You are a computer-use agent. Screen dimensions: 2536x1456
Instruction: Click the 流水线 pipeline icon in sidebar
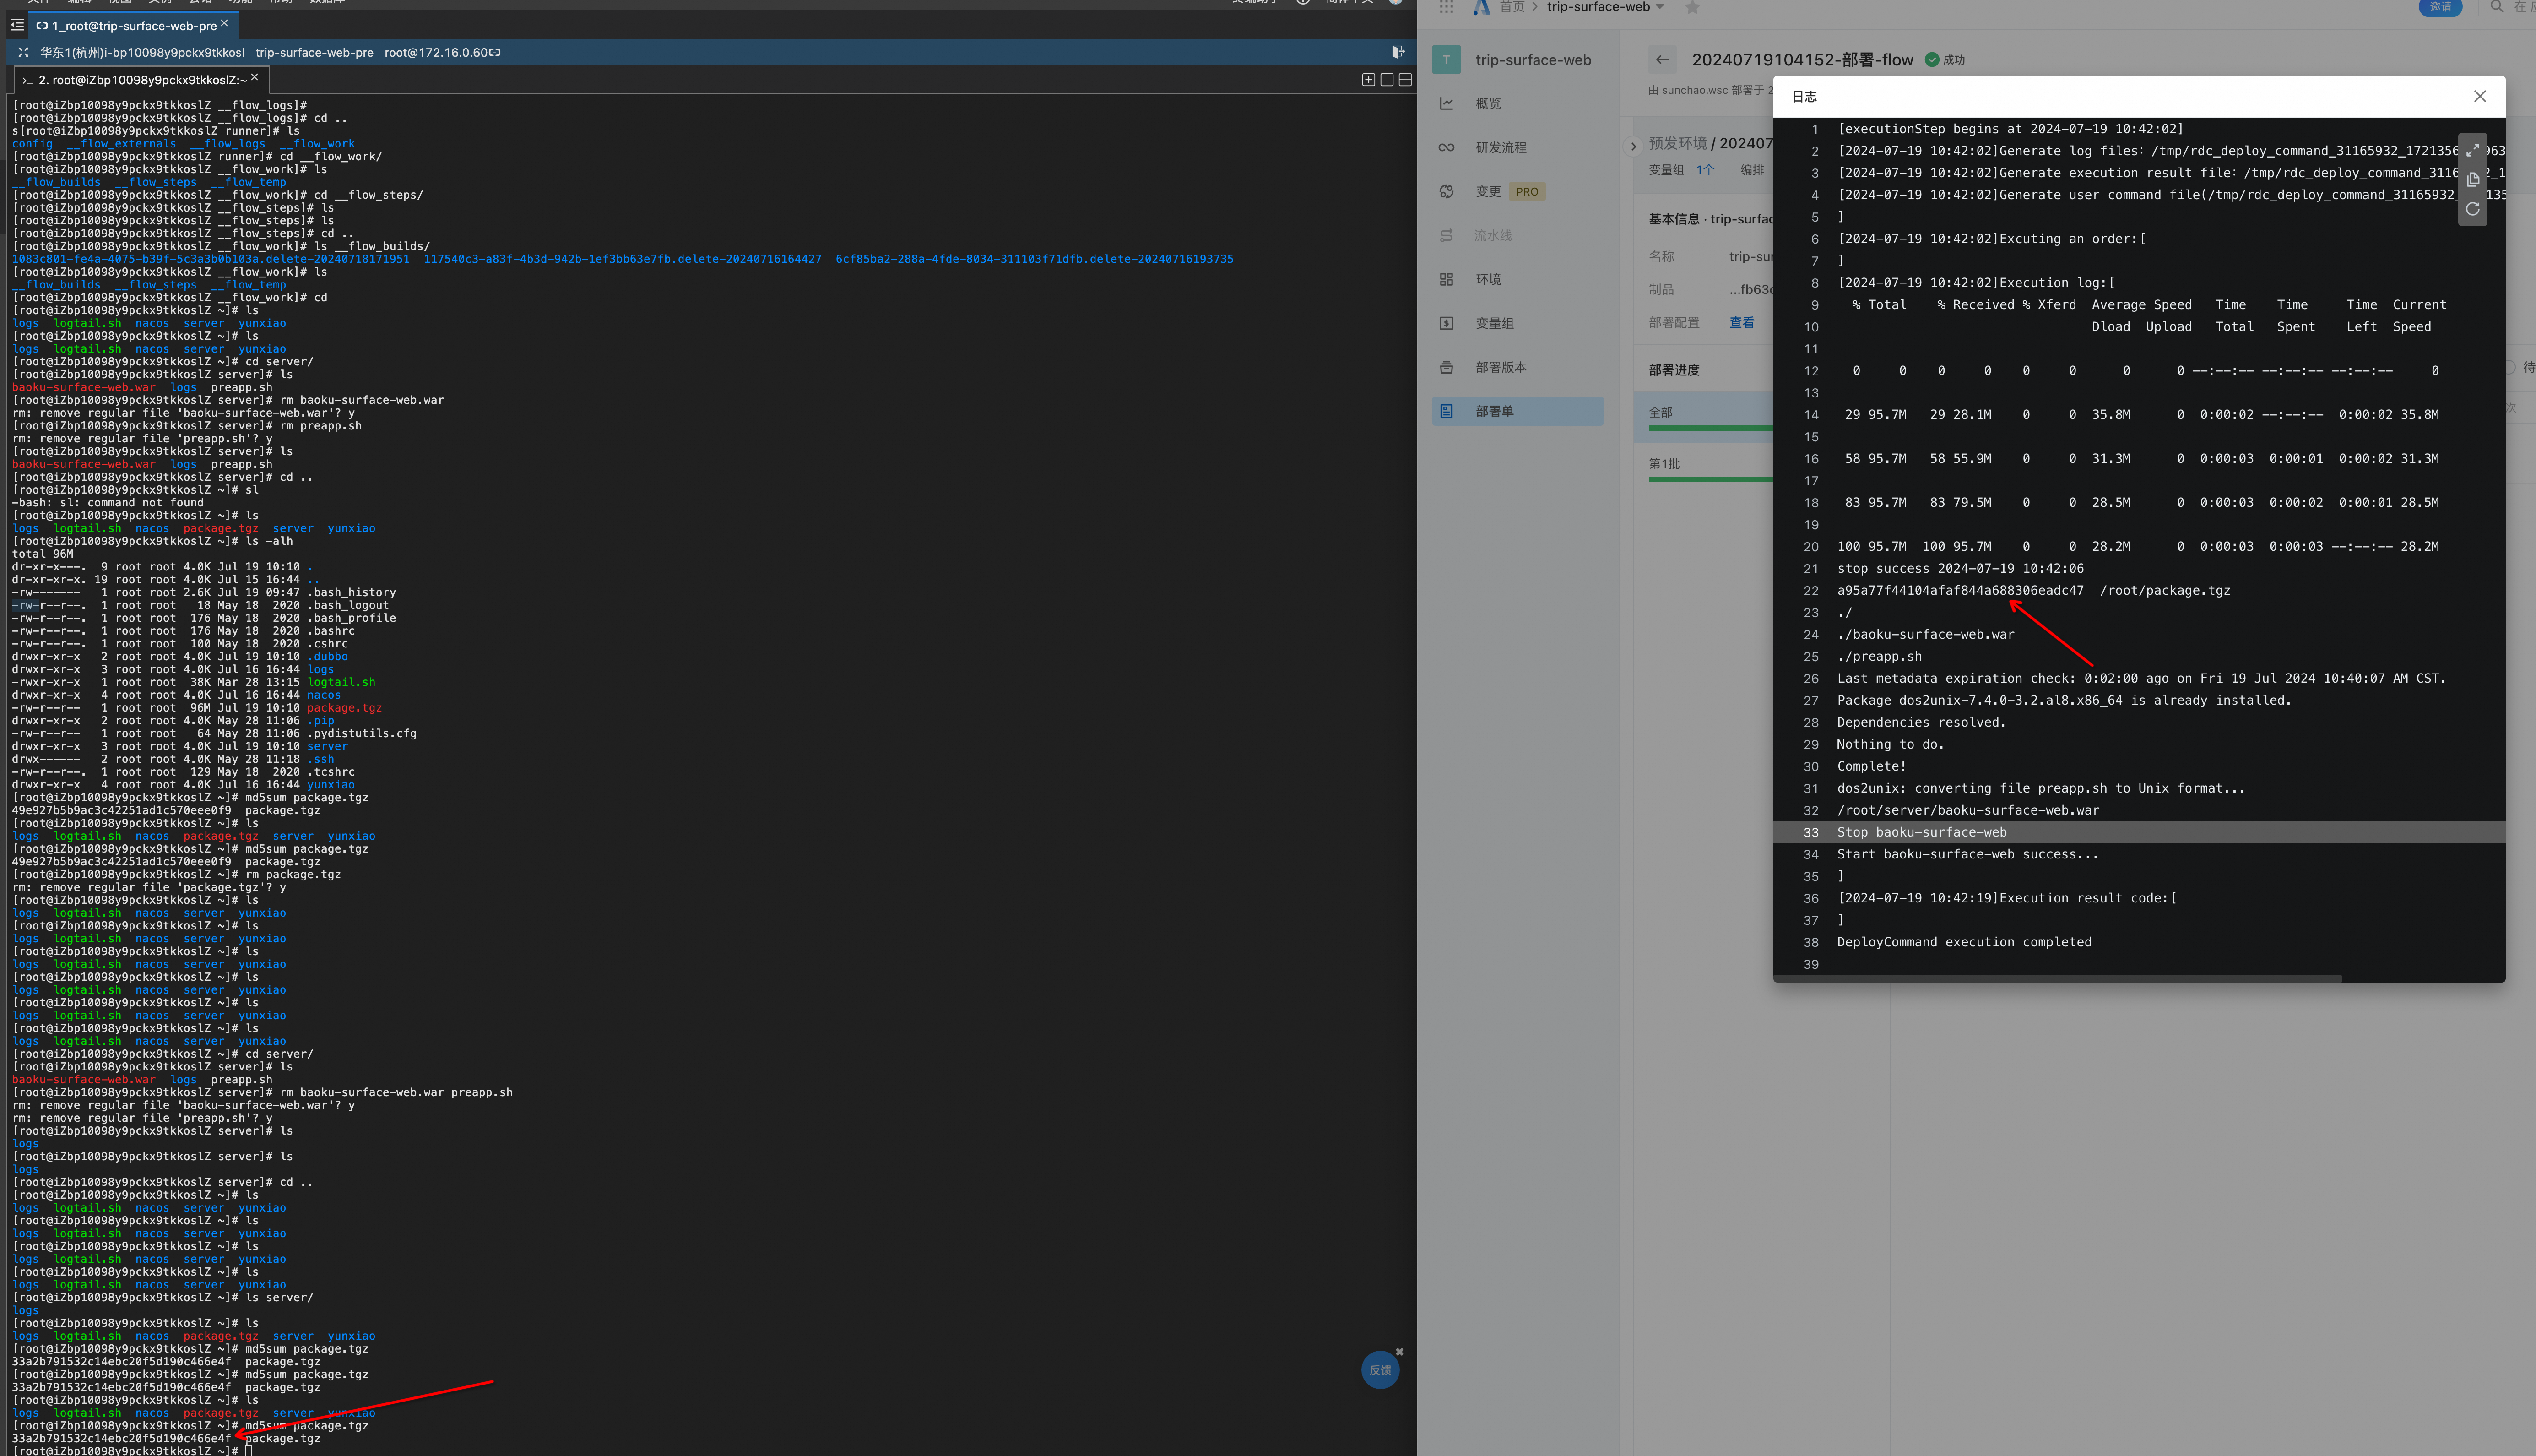click(1447, 236)
